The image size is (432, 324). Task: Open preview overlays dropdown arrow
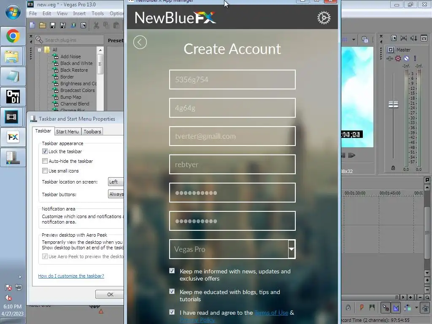tap(354, 40)
